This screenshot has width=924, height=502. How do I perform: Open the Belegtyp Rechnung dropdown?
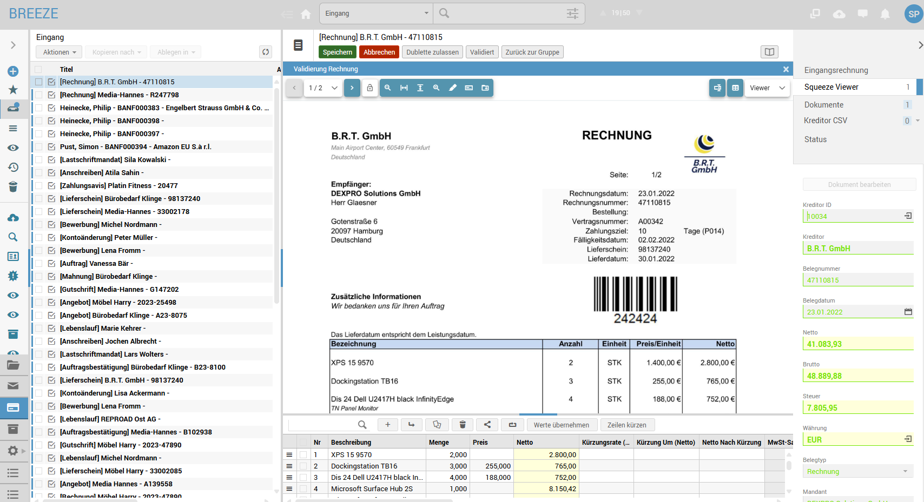click(x=857, y=471)
